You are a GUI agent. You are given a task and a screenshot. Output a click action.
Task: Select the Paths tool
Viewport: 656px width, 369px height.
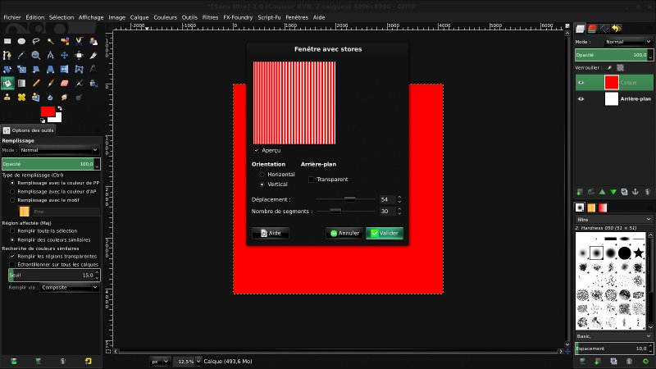tap(7, 55)
